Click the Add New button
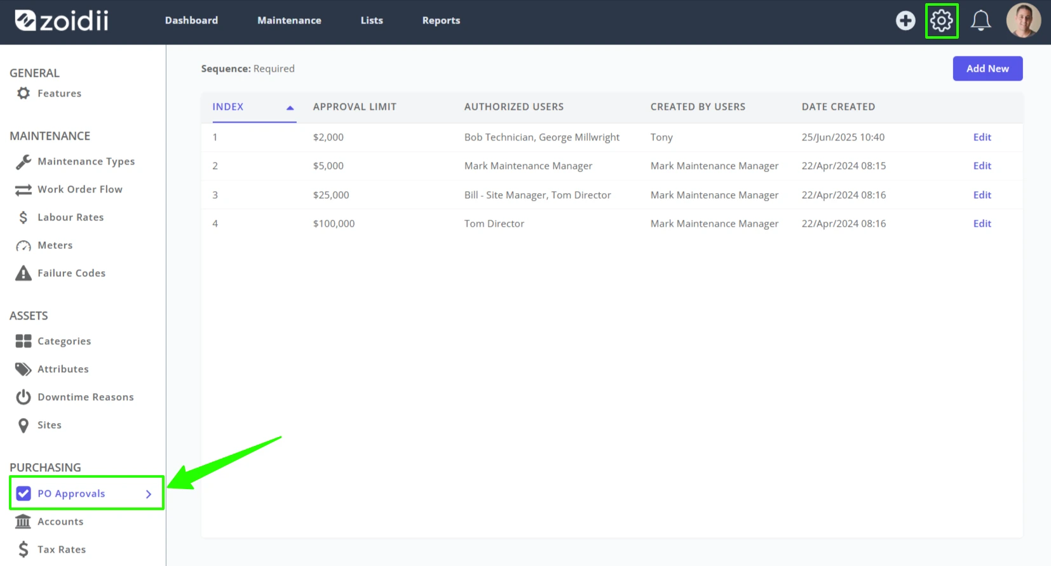 [987, 69]
